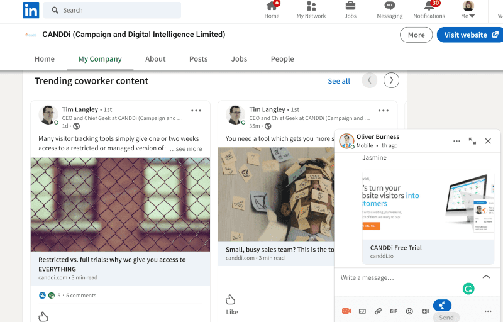The height and width of the screenshot is (322, 503).
Task: Switch to the About tab
Action: [x=155, y=59]
